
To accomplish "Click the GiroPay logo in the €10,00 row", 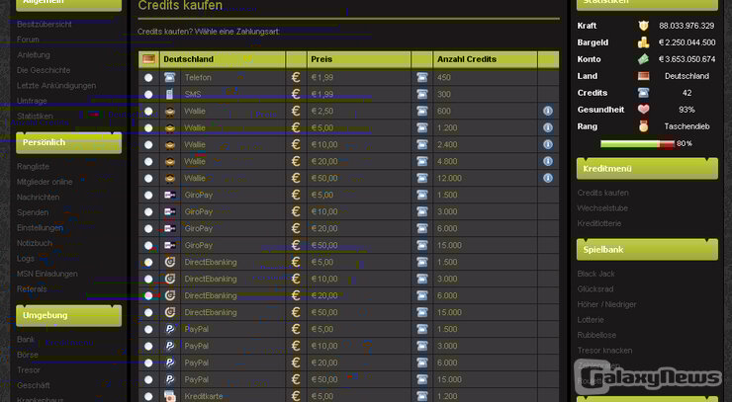I will click(170, 211).
